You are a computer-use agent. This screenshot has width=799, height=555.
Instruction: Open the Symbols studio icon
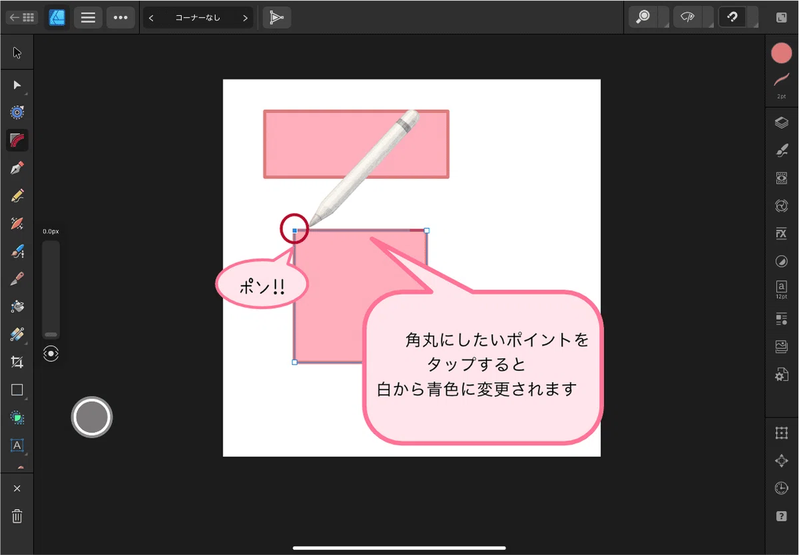click(782, 206)
